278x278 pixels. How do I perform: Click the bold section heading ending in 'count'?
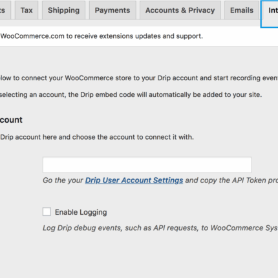pyautogui.click(x=11, y=120)
